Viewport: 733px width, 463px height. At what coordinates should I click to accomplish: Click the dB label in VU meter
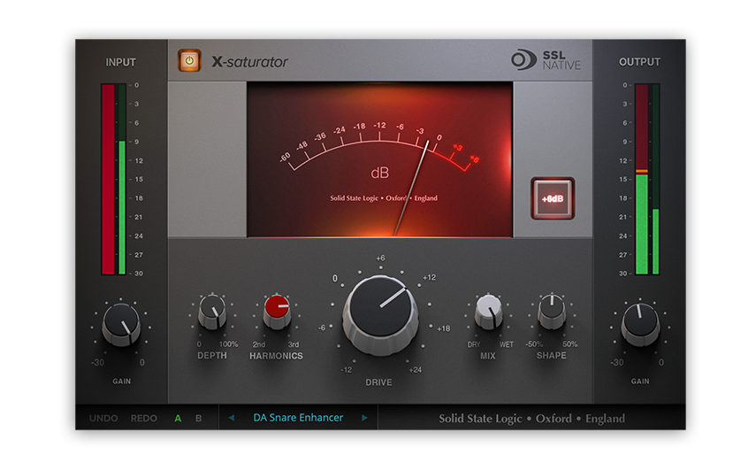tap(379, 173)
